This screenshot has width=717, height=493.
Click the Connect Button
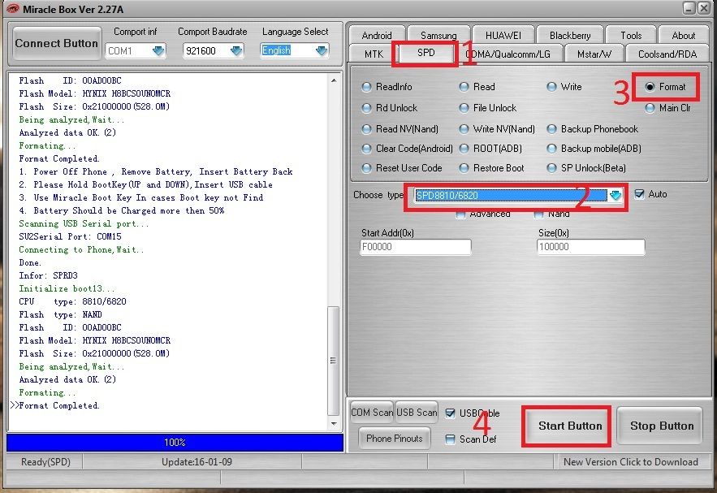tap(56, 43)
